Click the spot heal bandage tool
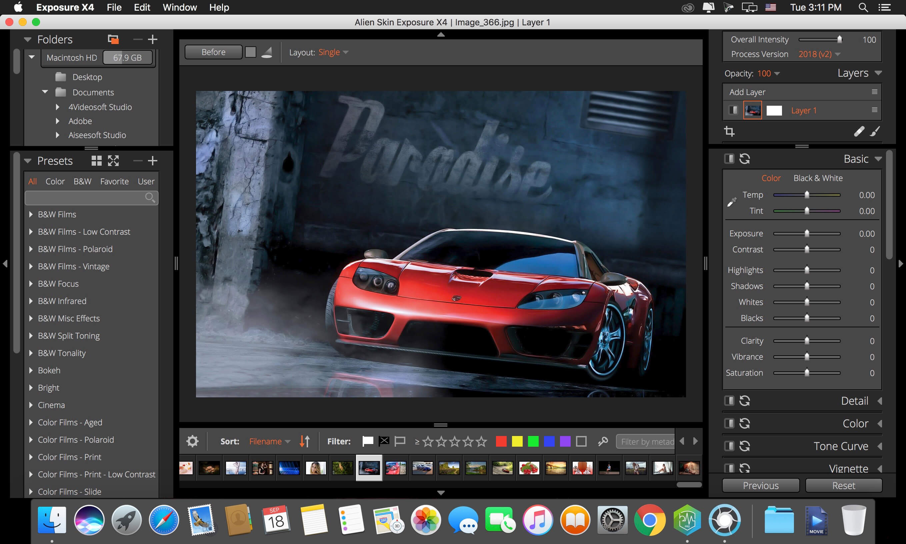Screen dimensions: 906x544 859,131
